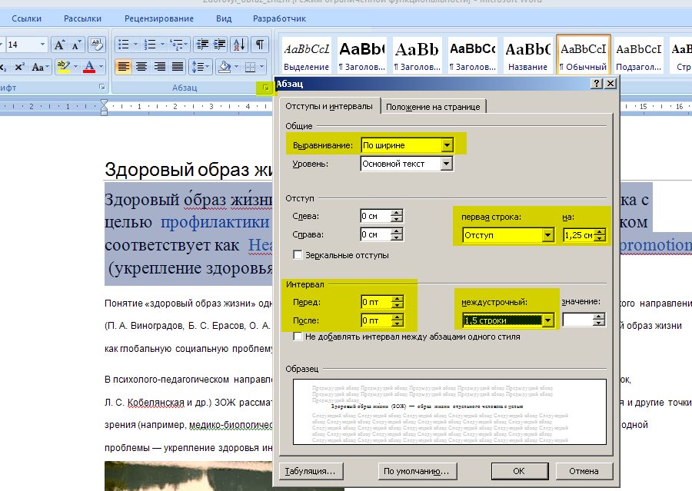Open the Рассылки ribbon tab
Image resolution: width=692 pixels, height=491 pixels.
coord(82,18)
